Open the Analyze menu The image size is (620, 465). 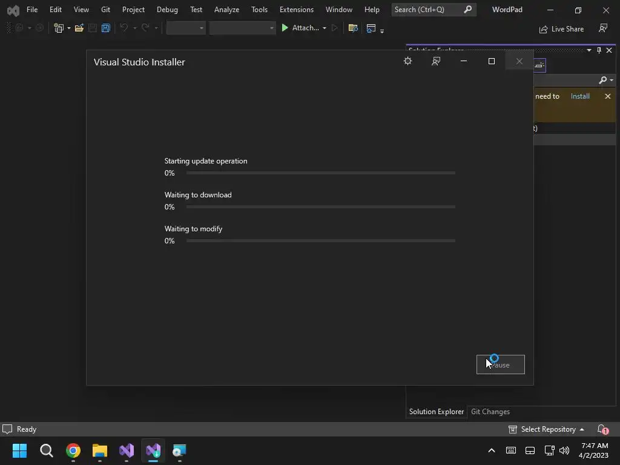226,10
